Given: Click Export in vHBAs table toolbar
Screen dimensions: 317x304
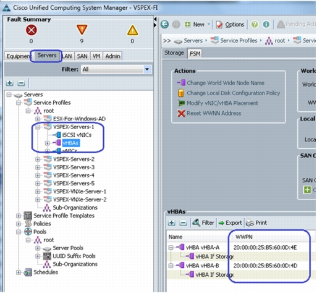Looking at the screenshot, I should pyautogui.click(x=230, y=223).
